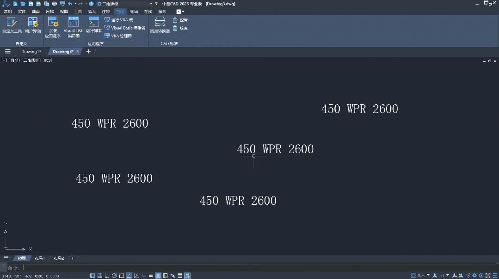
Task: Switch to the 注释 ribbon tab
Action: coord(106,12)
